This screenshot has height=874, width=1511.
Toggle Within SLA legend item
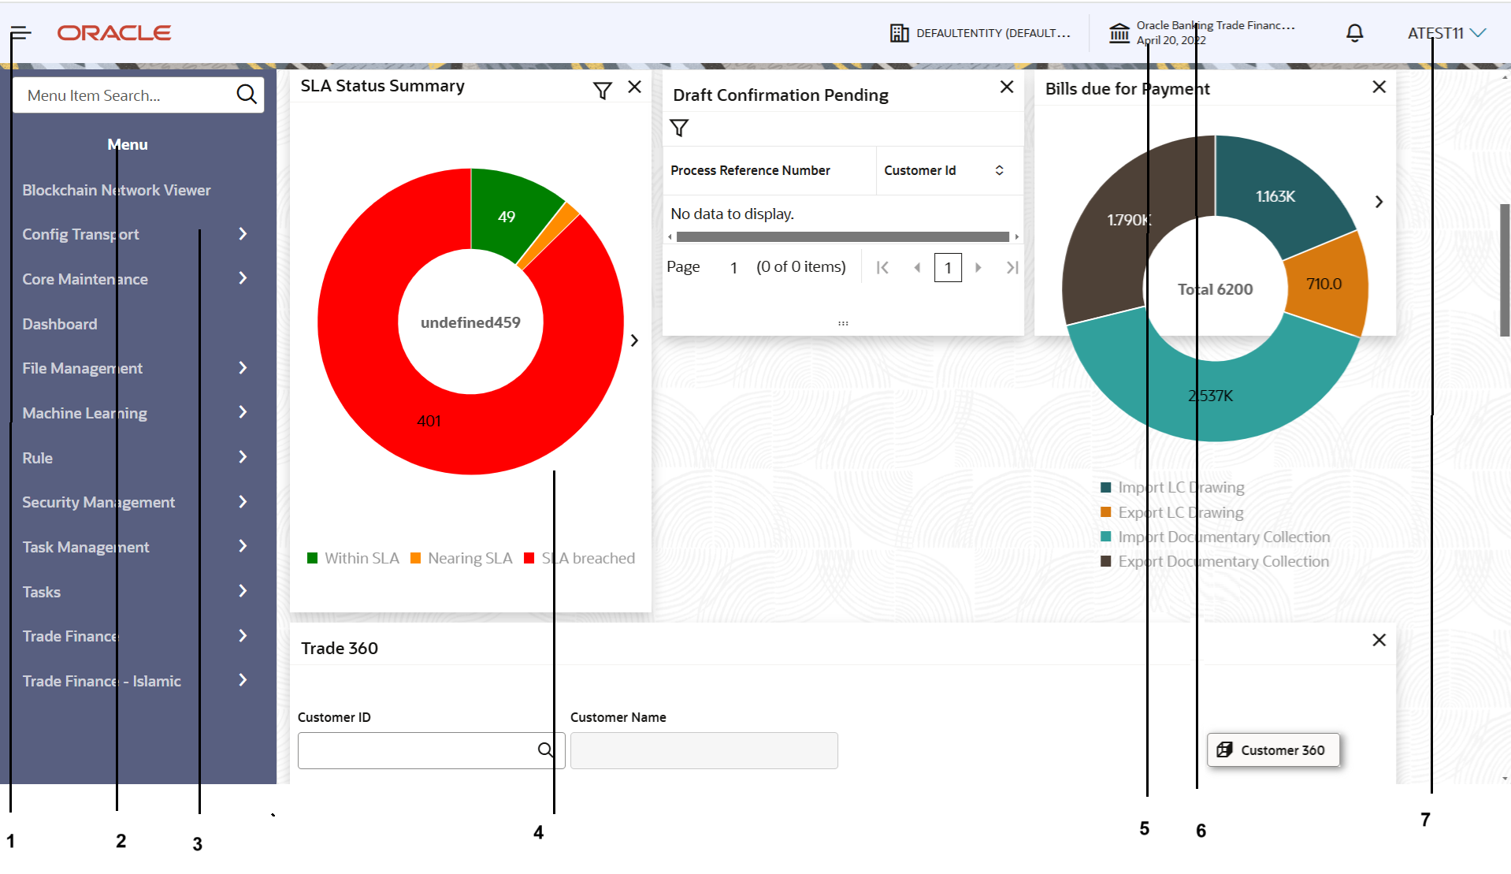tap(353, 558)
